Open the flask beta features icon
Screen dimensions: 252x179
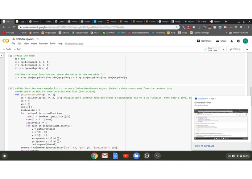tap(232, 41)
